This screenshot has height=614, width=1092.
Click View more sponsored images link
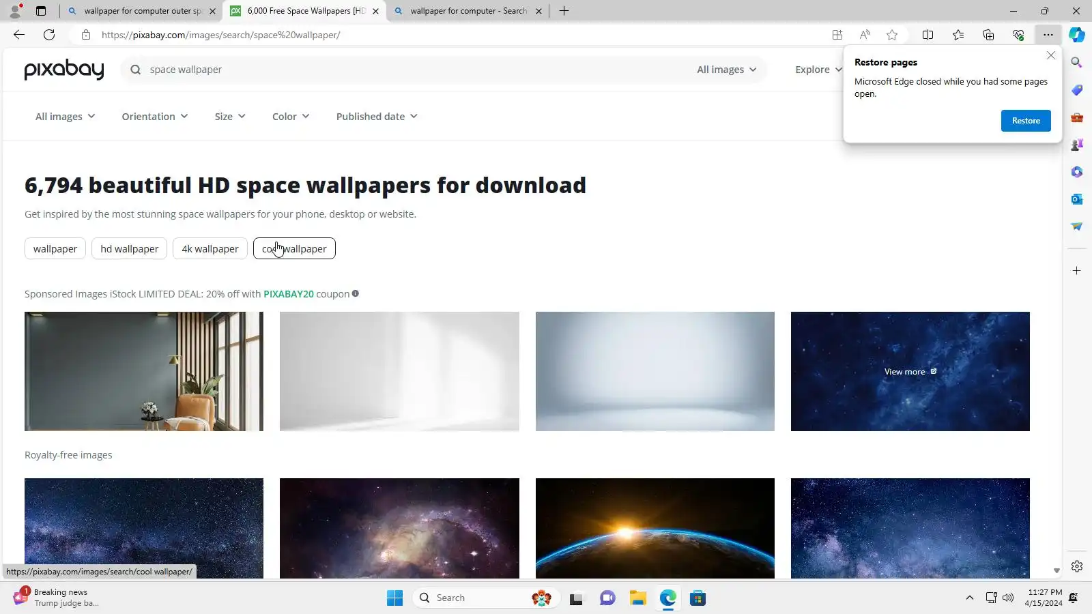point(910,372)
